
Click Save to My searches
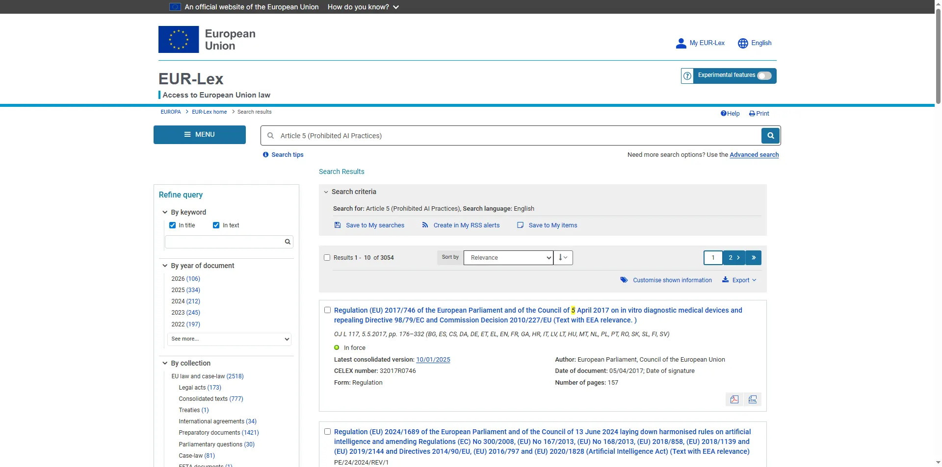(x=369, y=225)
